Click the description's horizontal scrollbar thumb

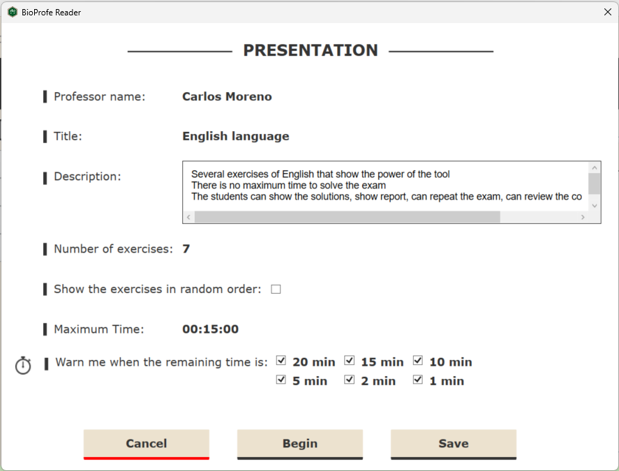pos(347,218)
